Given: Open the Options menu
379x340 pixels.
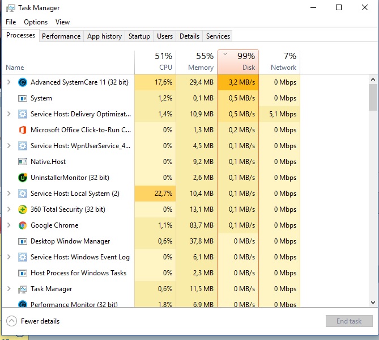Looking at the screenshot, I should click(x=36, y=22).
